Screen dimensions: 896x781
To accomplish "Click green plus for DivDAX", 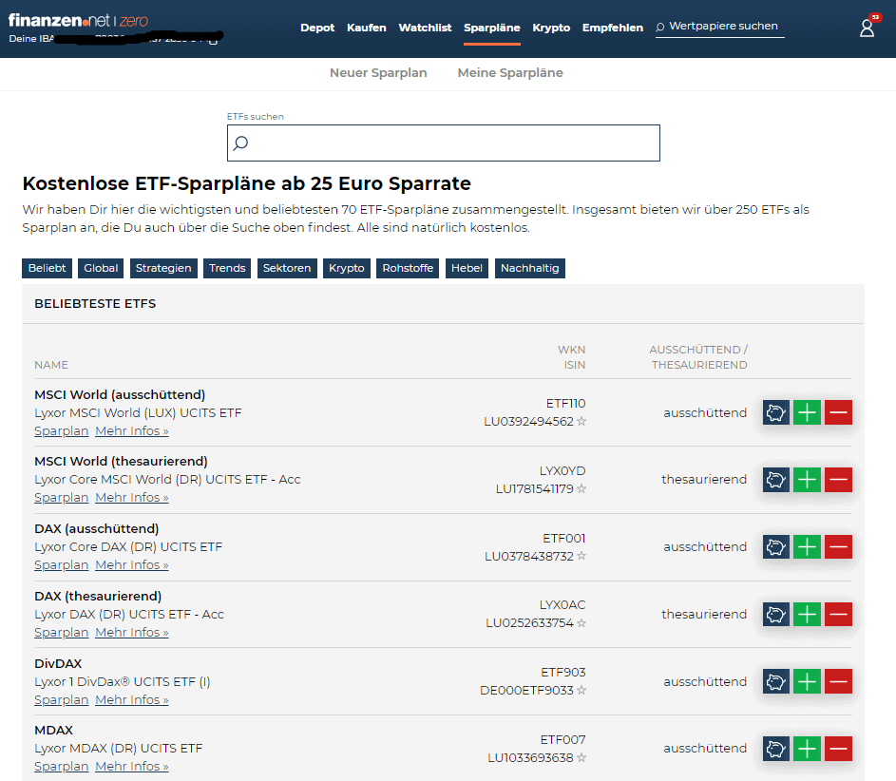I will (x=807, y=681).
